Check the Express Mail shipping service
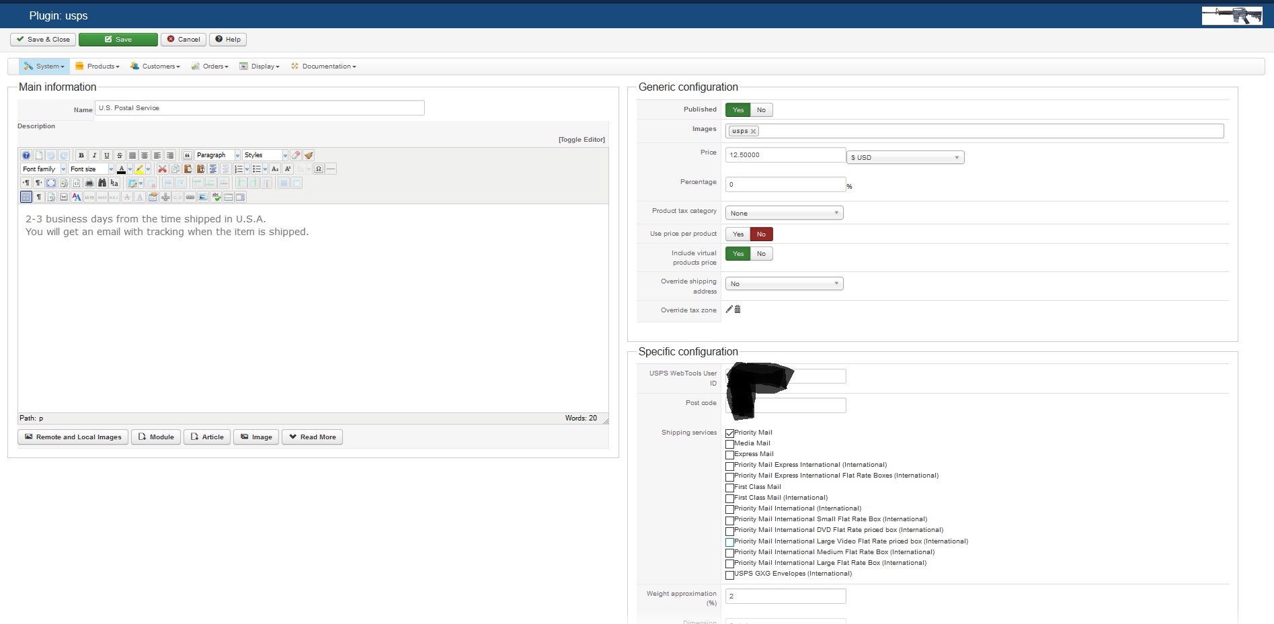This screenshot has width=1274, height=624. pos(729,455)
